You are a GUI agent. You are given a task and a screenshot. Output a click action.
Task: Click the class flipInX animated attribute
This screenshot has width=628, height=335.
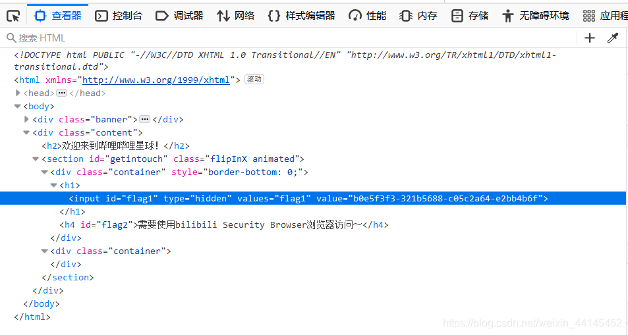click(x=237, y=159)
